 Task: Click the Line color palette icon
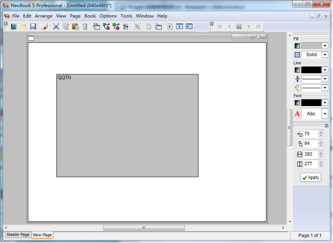click(x=297, y=70)
